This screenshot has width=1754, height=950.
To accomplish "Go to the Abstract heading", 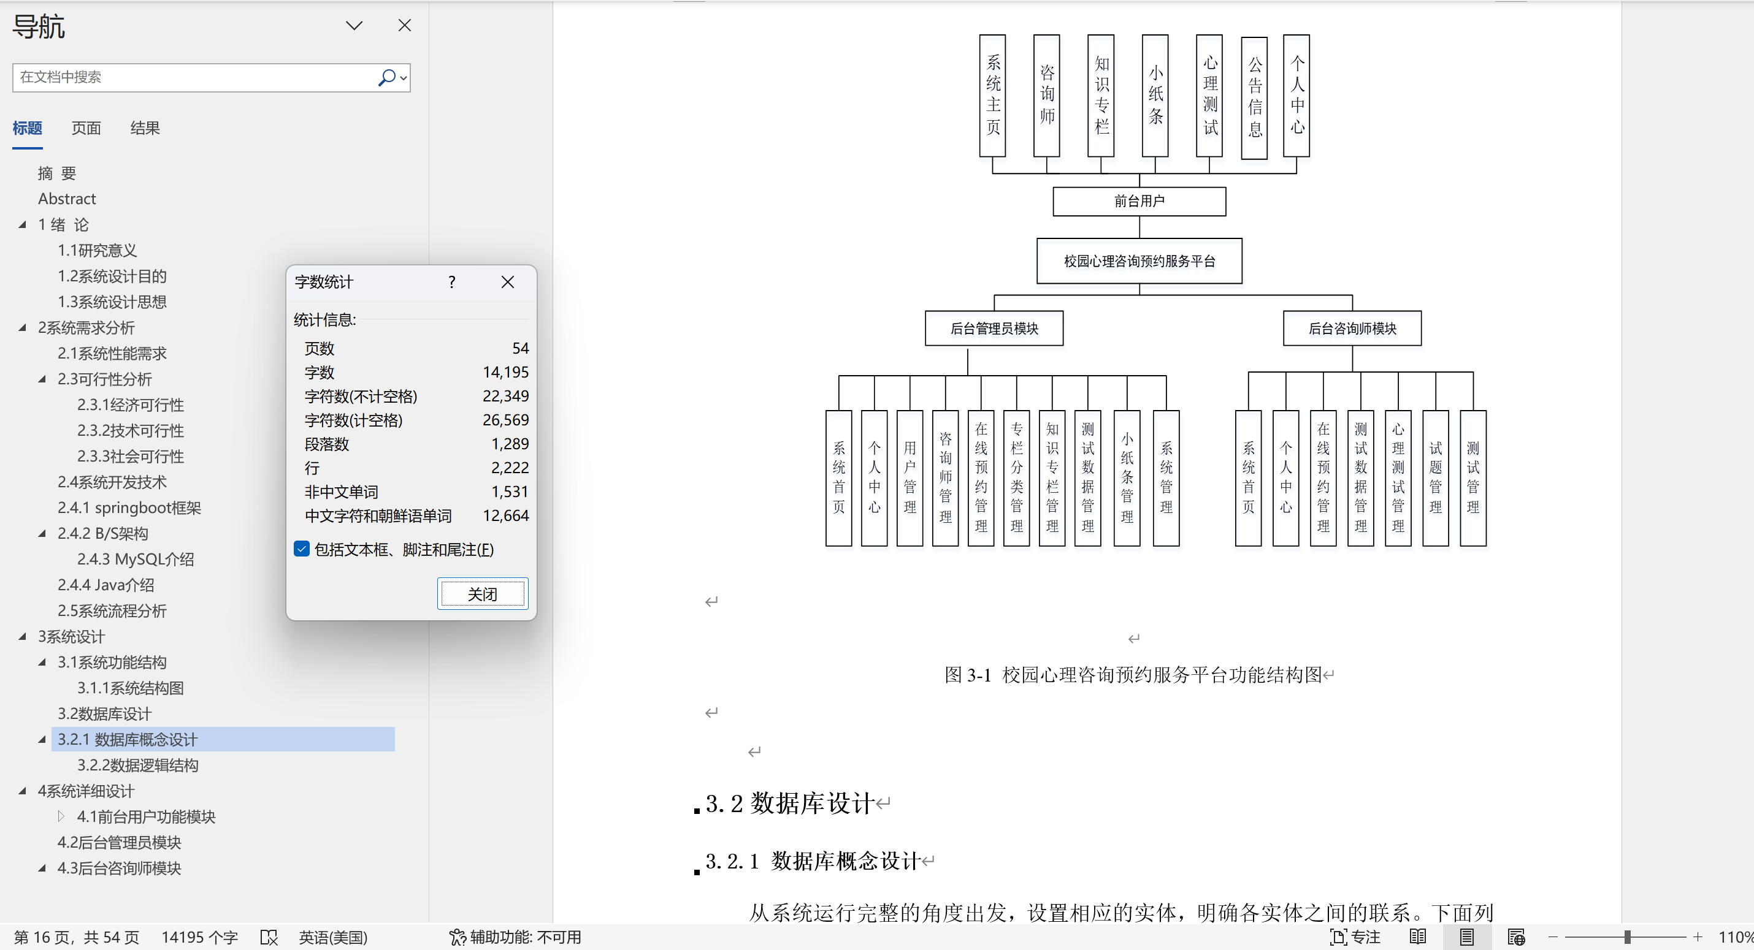I will coord(67,199).
